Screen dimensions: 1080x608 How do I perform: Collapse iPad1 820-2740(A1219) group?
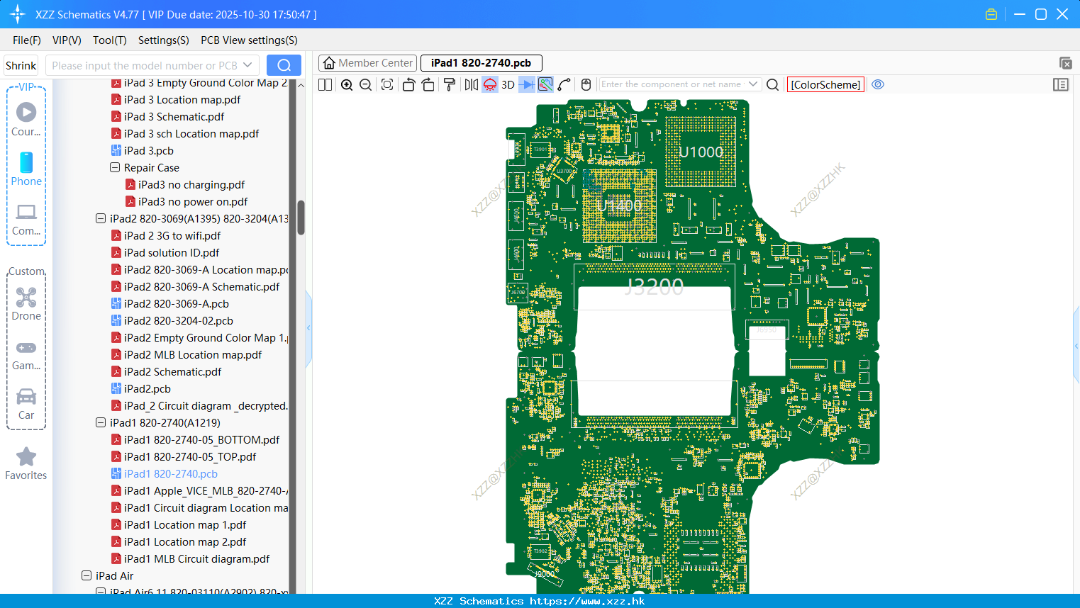pos(101,422)
